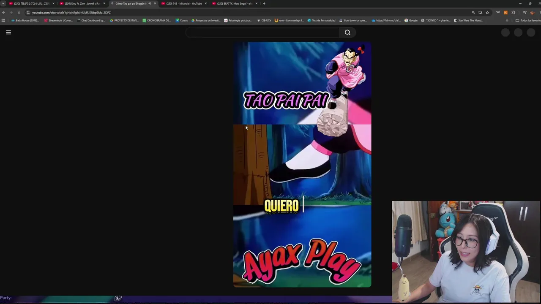The width and height of the screenshot is (541, 304).
Task: Open the tab search dropdown arrow
Action: tap(3, 3)
